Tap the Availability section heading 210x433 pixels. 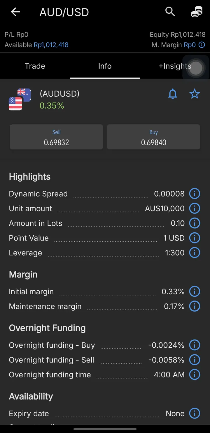click(31, 396)
